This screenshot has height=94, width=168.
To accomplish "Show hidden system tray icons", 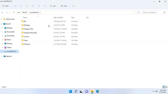I will (153, 91).
